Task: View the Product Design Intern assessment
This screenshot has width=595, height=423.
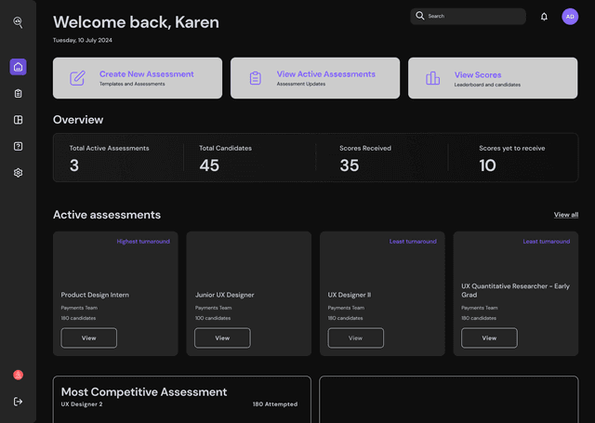Action: (x=89, y=338)
